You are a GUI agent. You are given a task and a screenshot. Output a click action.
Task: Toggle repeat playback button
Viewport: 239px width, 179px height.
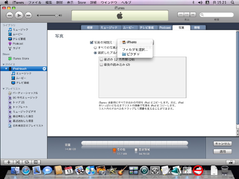27,162
